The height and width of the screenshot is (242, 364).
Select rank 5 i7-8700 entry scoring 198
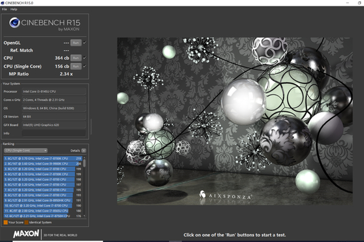tap(43, 179)
